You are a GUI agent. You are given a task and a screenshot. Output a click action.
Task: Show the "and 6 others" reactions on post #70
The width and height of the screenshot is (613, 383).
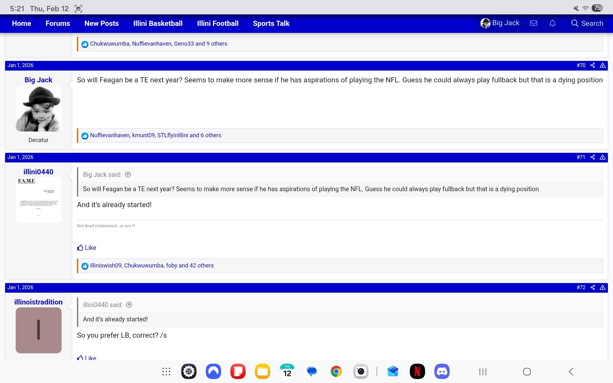coord(205,135)
